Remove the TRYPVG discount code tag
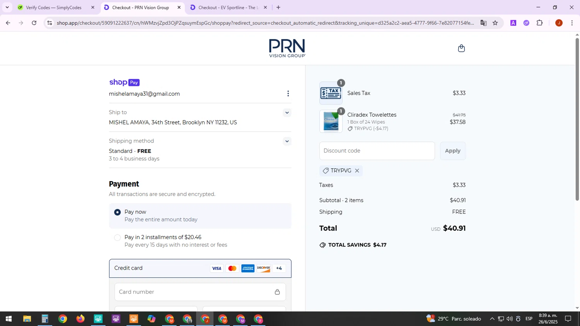 point(357,171)
